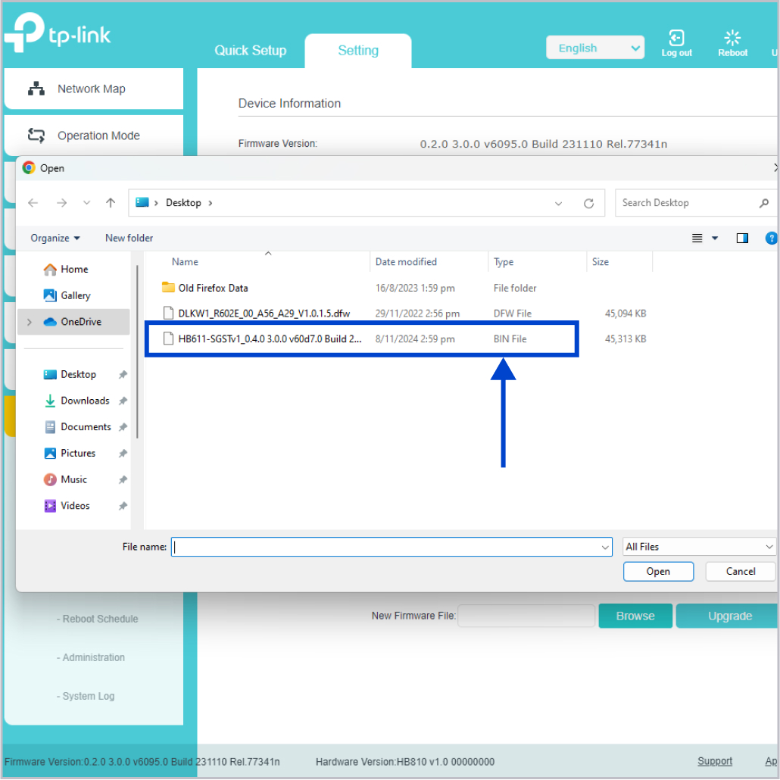Screen dimensions: 780x780
Task: Select Pictures in quick access
Action: (x=77, y=453)
